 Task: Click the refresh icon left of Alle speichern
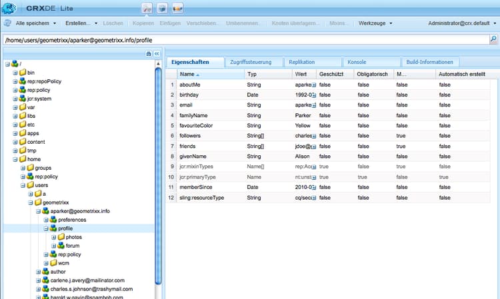click(7, 23)
